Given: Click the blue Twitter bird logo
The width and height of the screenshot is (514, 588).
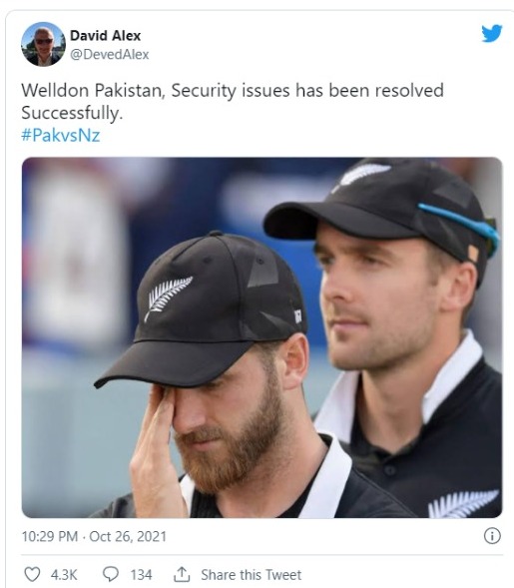Looking at the screenshot, I should (x=491, y=33).
